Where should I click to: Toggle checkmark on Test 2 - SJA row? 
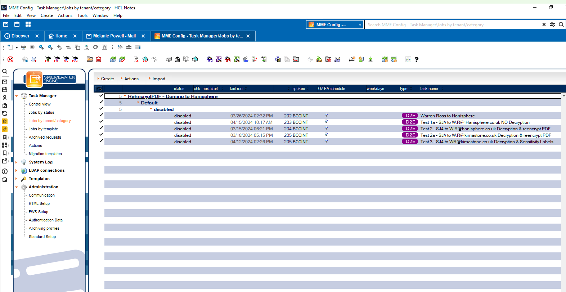tap(101, 128)
